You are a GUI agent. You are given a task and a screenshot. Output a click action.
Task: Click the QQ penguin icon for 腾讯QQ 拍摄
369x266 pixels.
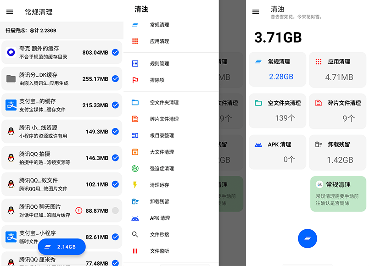point(11,158)
